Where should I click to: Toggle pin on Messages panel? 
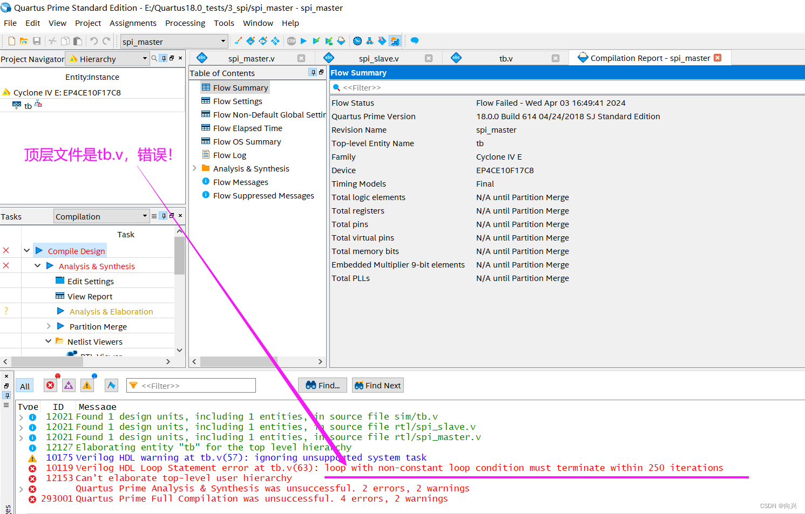[6, 395]
